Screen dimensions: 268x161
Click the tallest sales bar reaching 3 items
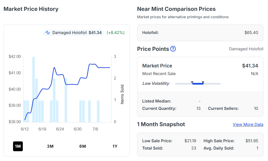pos(33,89)
